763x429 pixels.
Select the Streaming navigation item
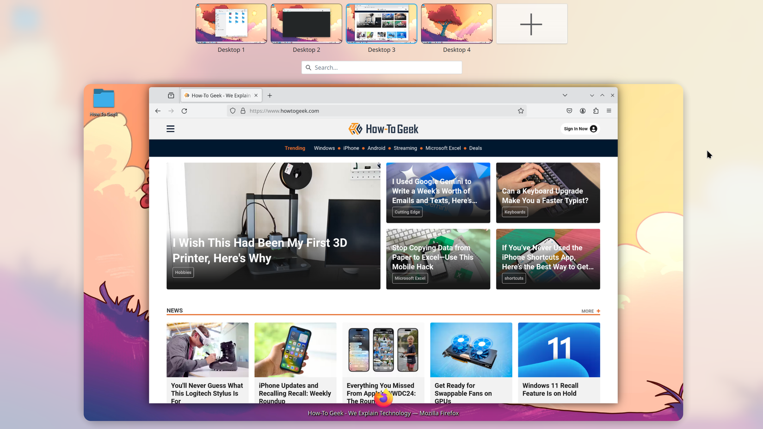coord(405,148)
